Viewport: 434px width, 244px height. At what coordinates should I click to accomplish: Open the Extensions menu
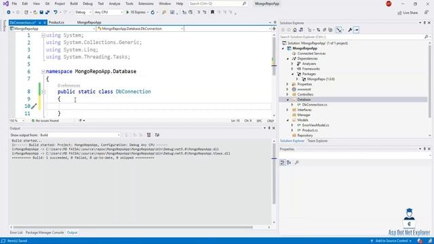pos(146,3)
